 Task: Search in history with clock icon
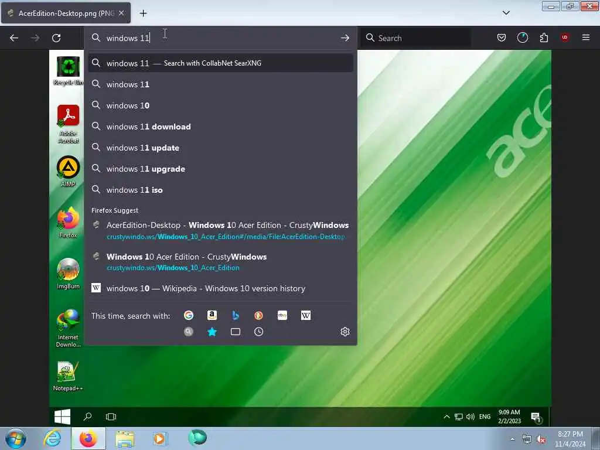[x=258, y=332]
